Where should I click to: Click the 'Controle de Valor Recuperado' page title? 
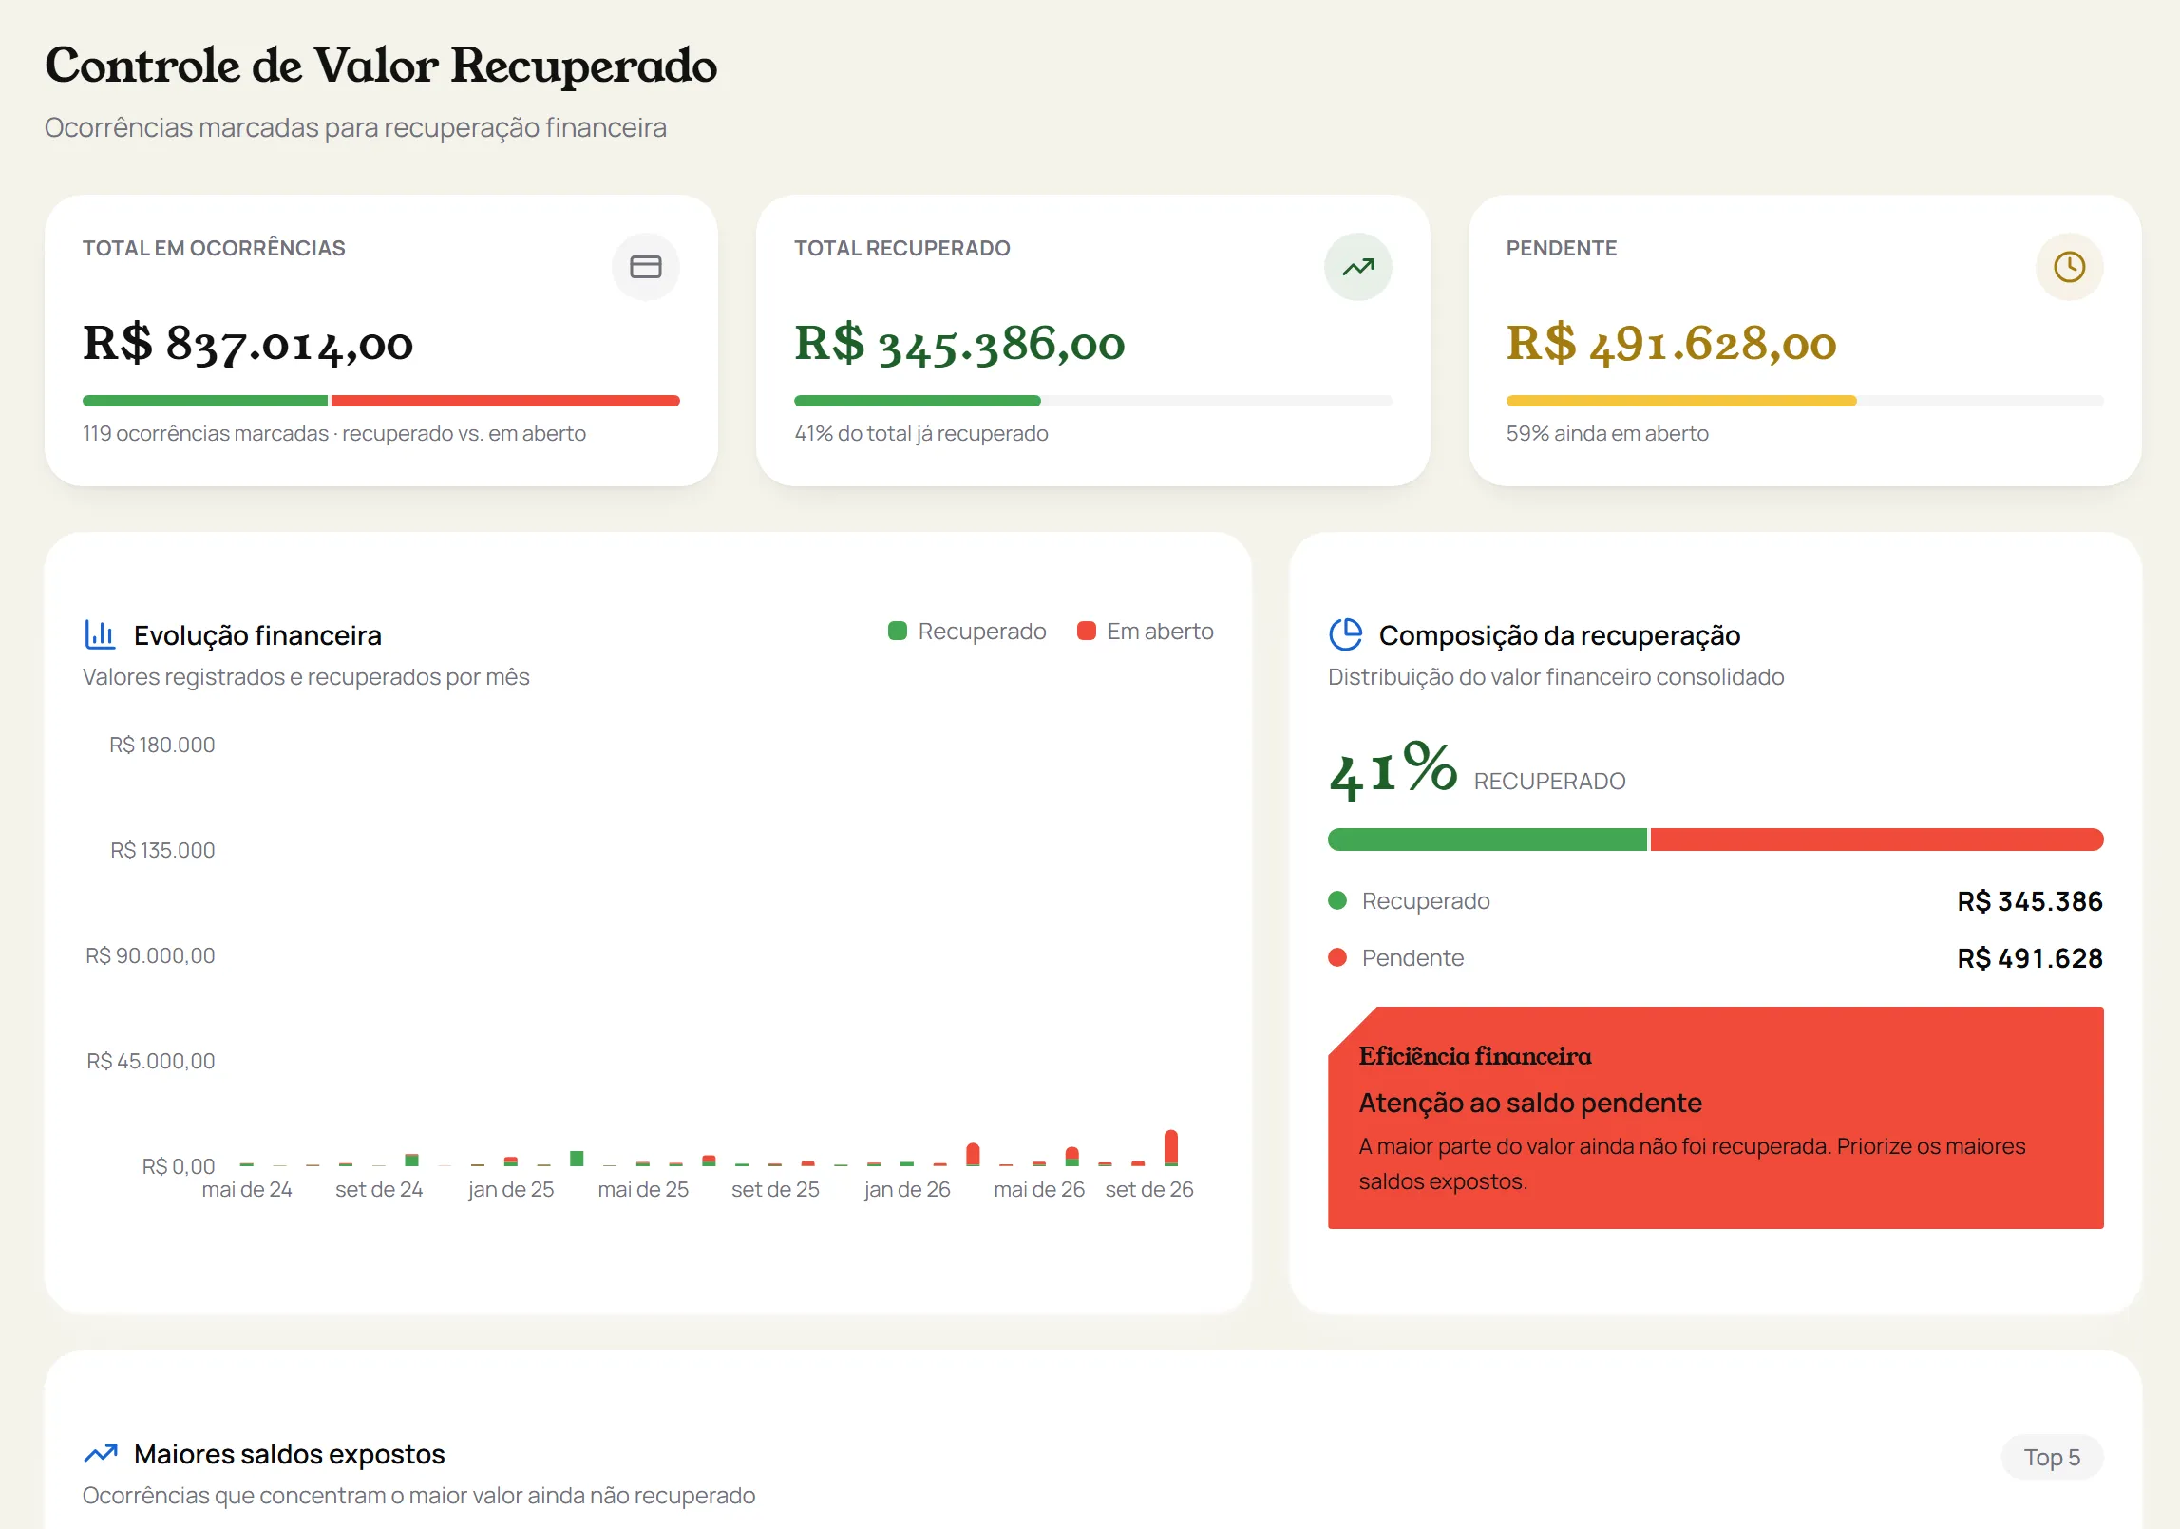point(381,65)
